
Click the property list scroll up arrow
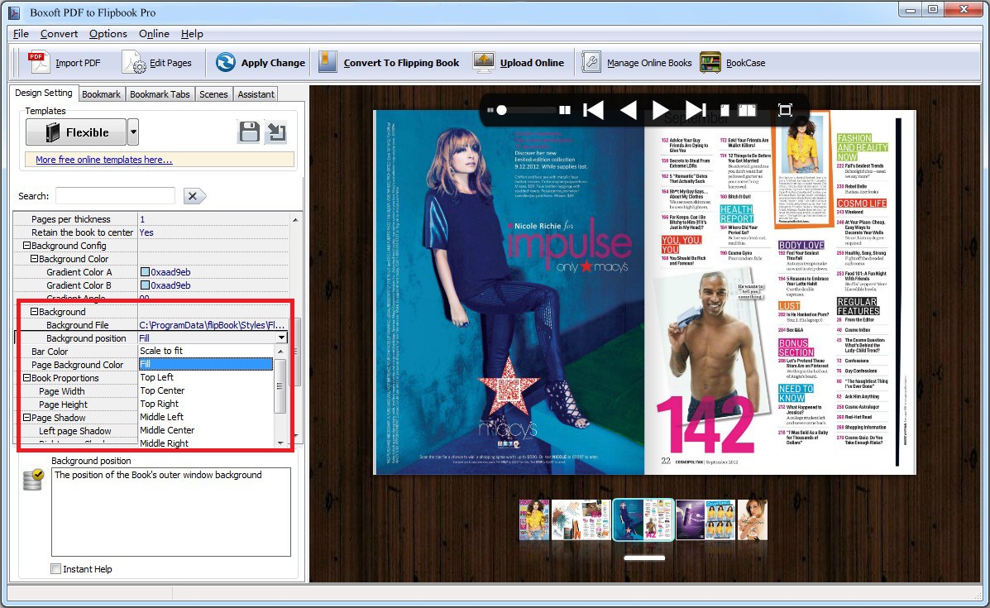[x=295, y=219]
